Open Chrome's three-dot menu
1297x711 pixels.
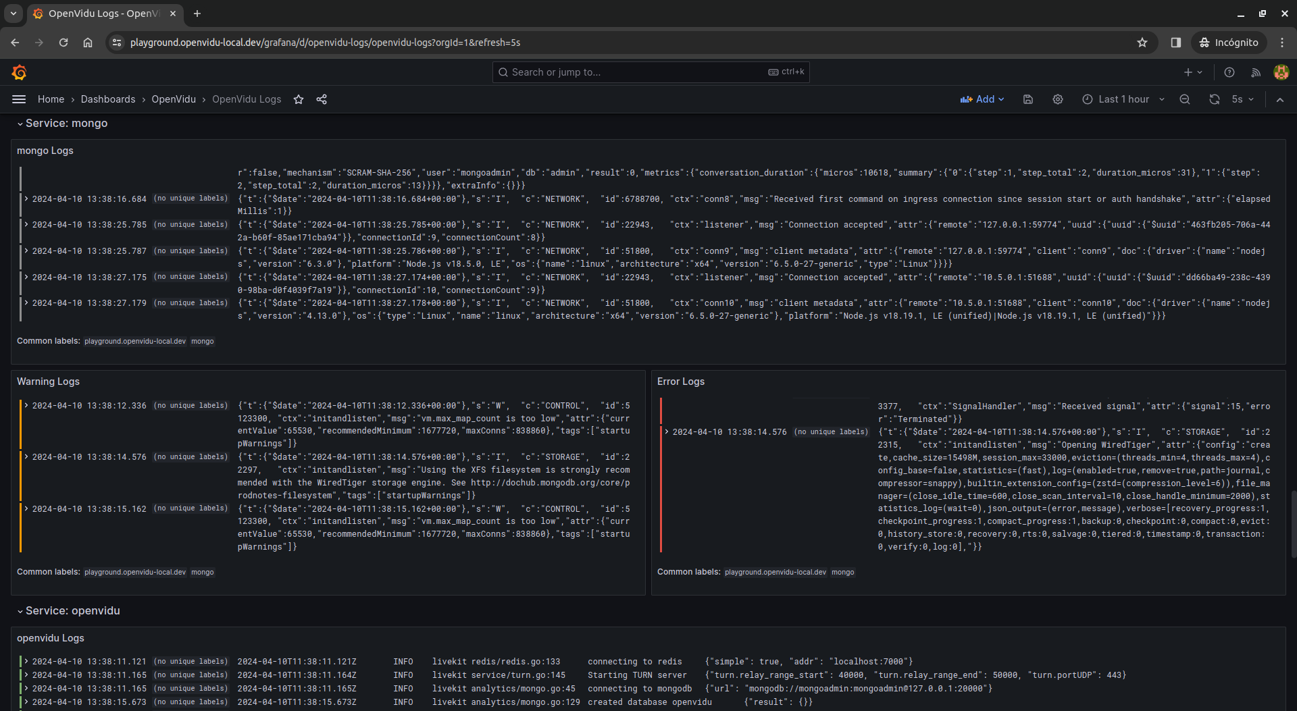(1282, 42)
